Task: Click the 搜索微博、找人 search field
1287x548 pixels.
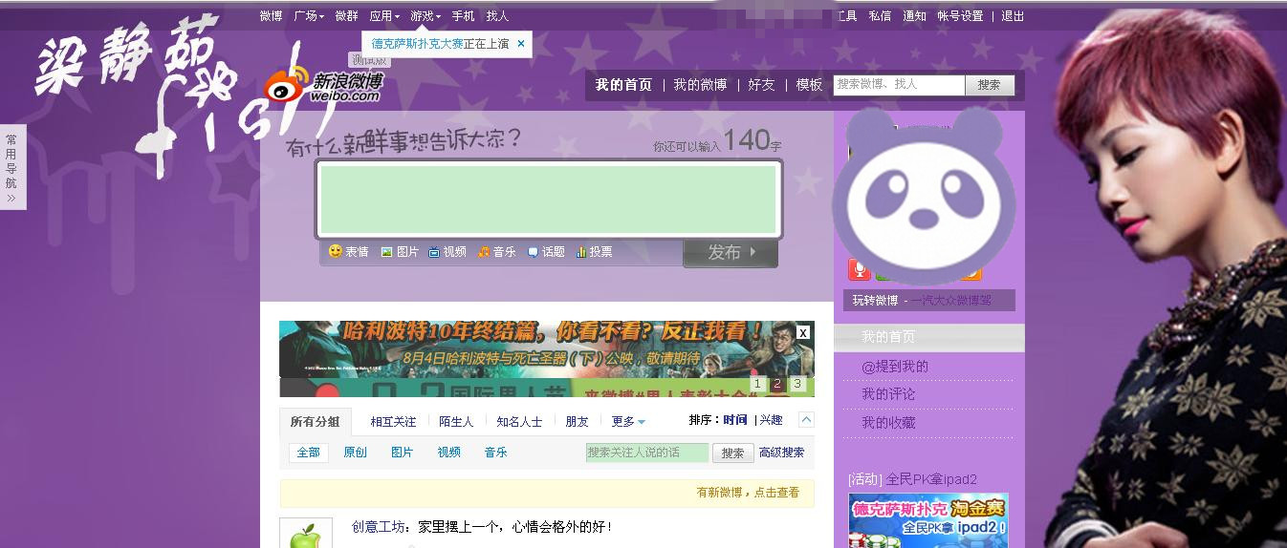Action: tap(899, 85)
